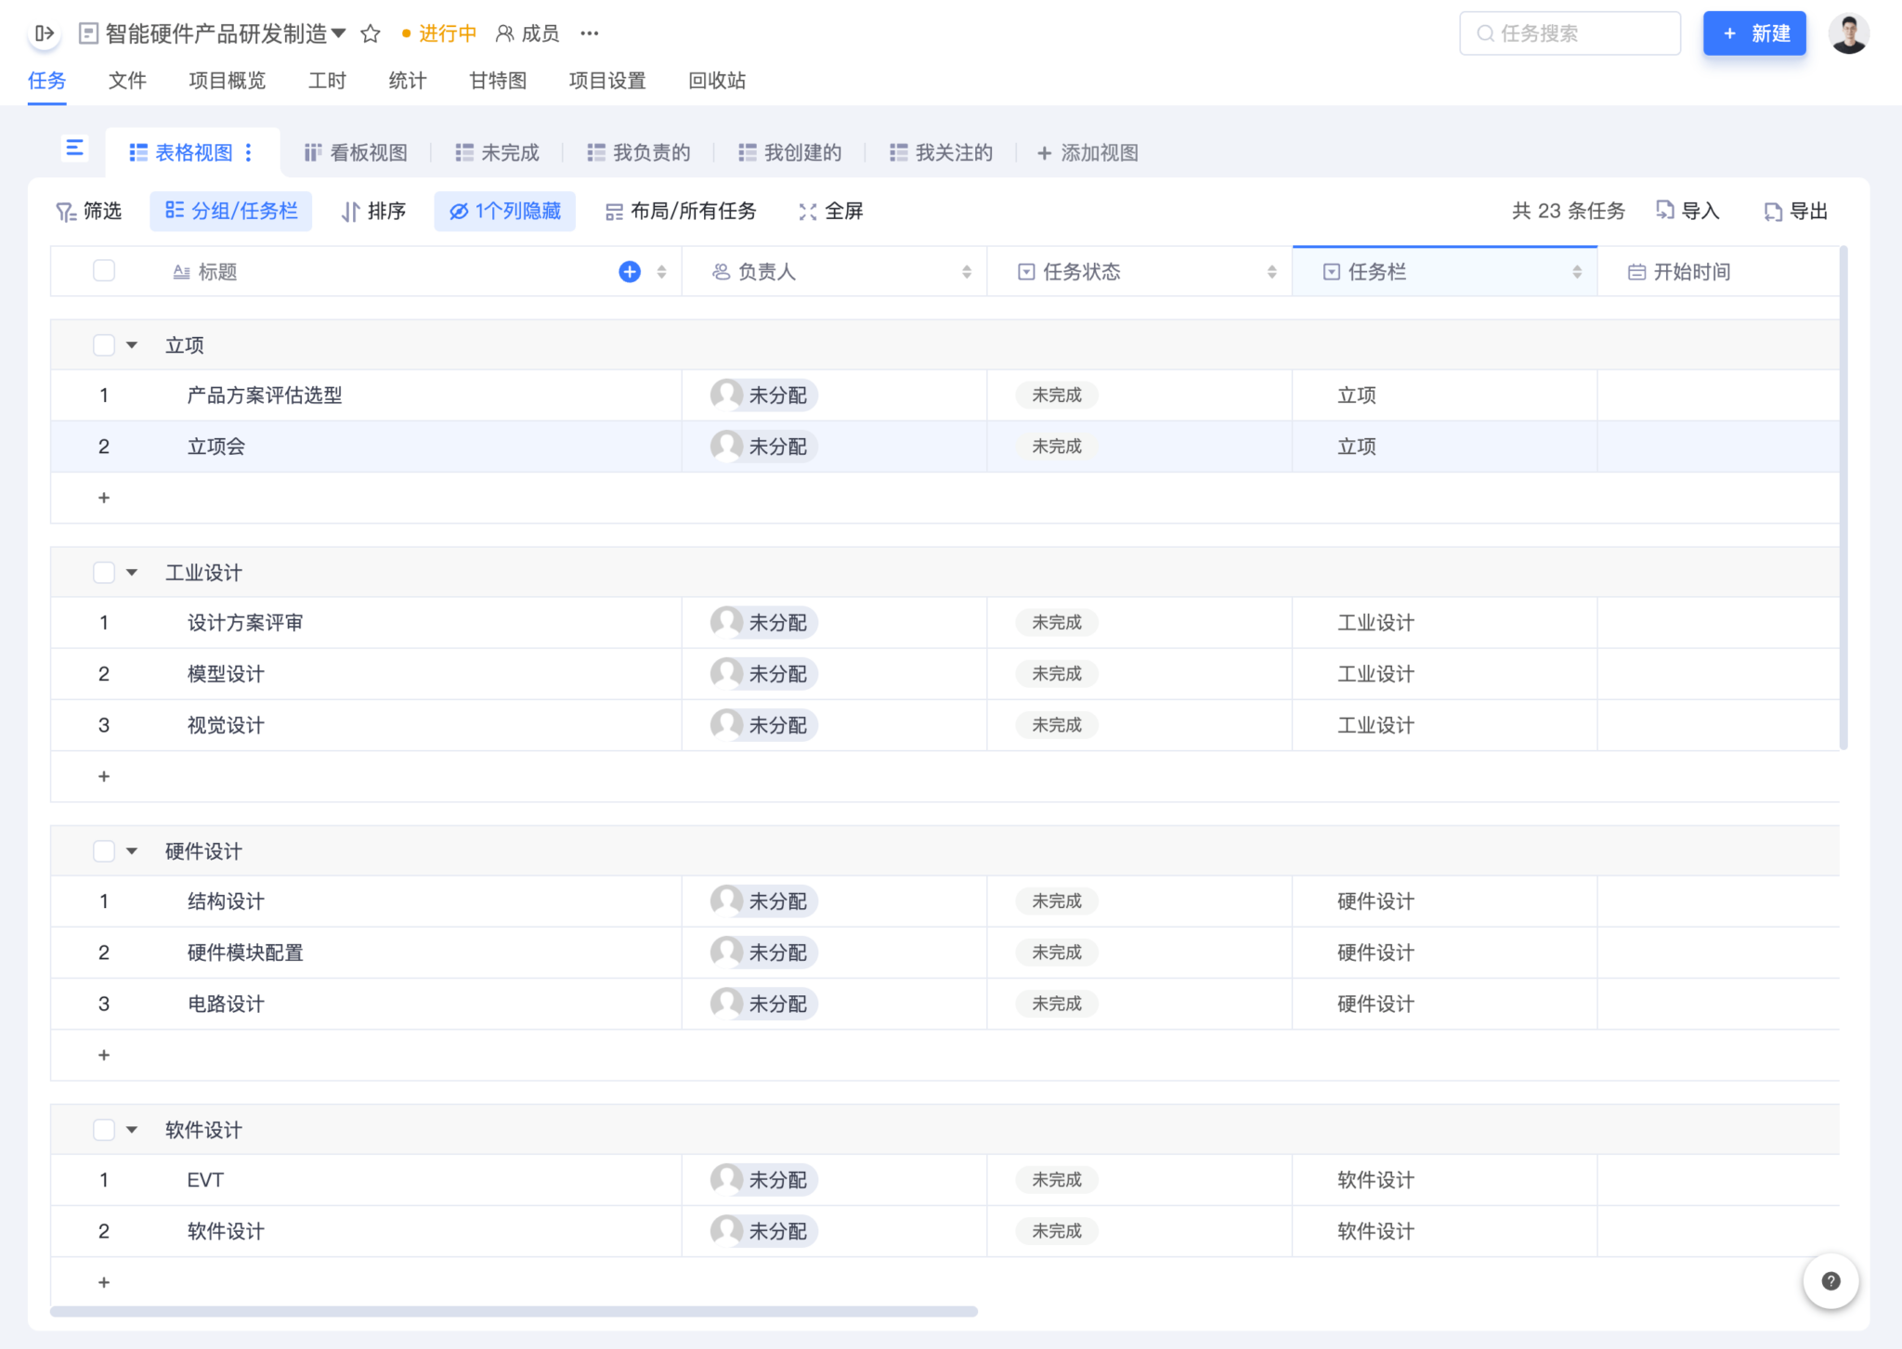Open the project name dropdown arrow
Viewport: 1902px width, 1349px height.
339,33
